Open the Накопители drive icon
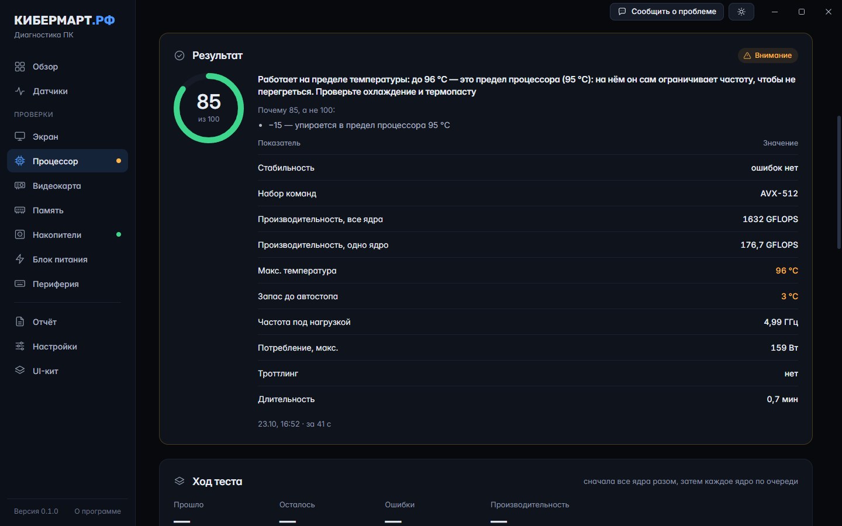Viewport: 842px width, 526px height. [x=20, y=235]
